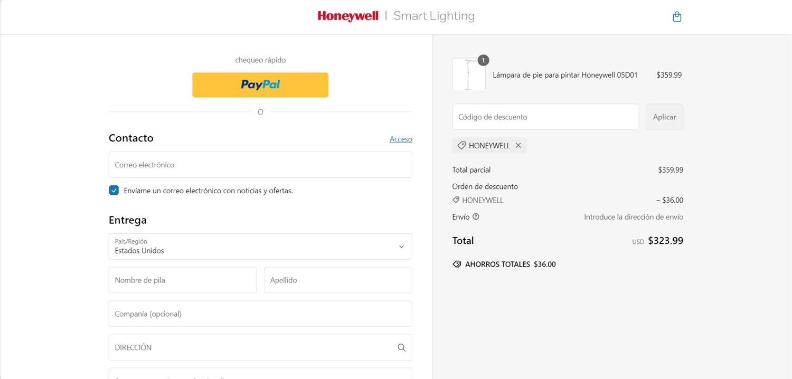Click the address search magnifier icon
792x379 pixels.
pyautogui.click(x=401, y=348)
